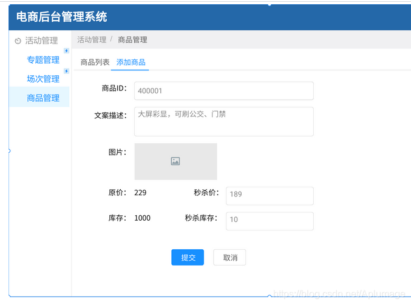The image size is (411, 305).
Task: Click the 取消 button
Action: pyautogui.click(x=229, y=257)
